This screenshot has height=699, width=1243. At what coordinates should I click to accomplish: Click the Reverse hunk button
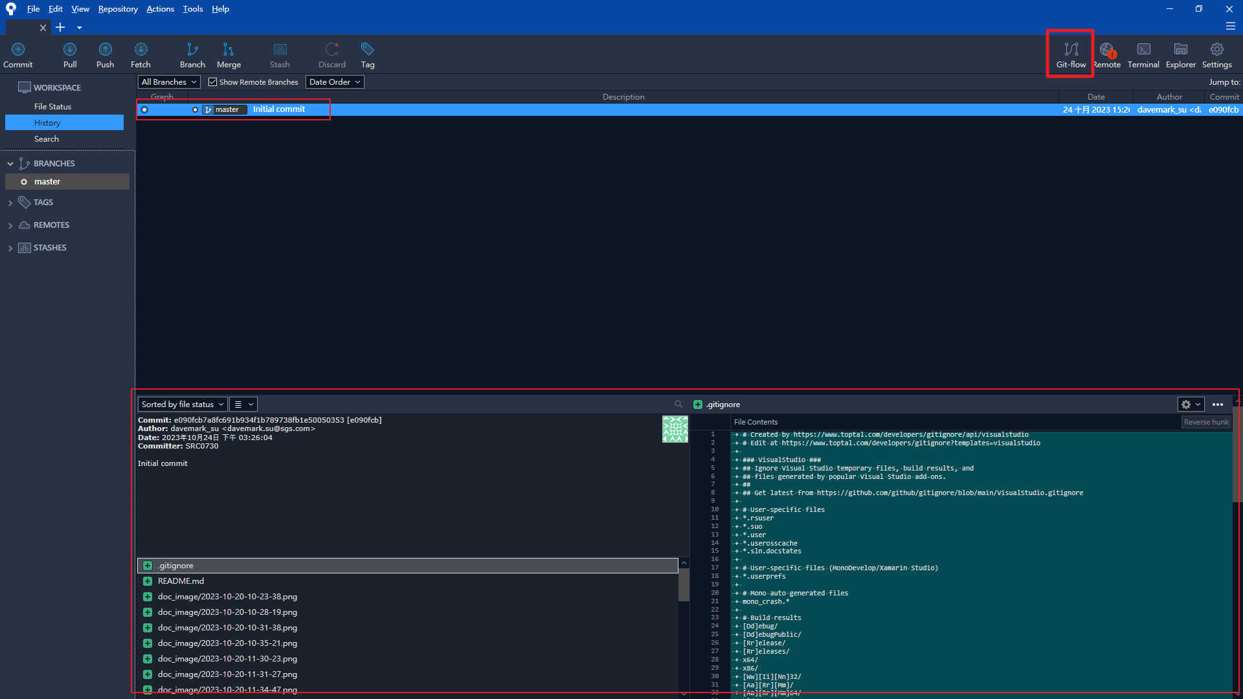coord(1205,422)
